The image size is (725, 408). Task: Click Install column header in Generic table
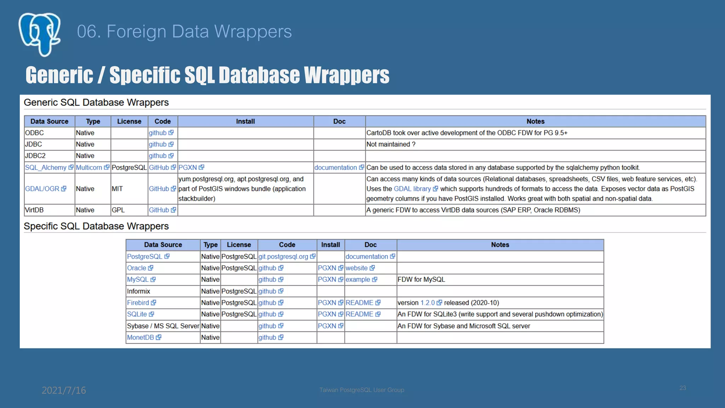click(x=245, y=121)
